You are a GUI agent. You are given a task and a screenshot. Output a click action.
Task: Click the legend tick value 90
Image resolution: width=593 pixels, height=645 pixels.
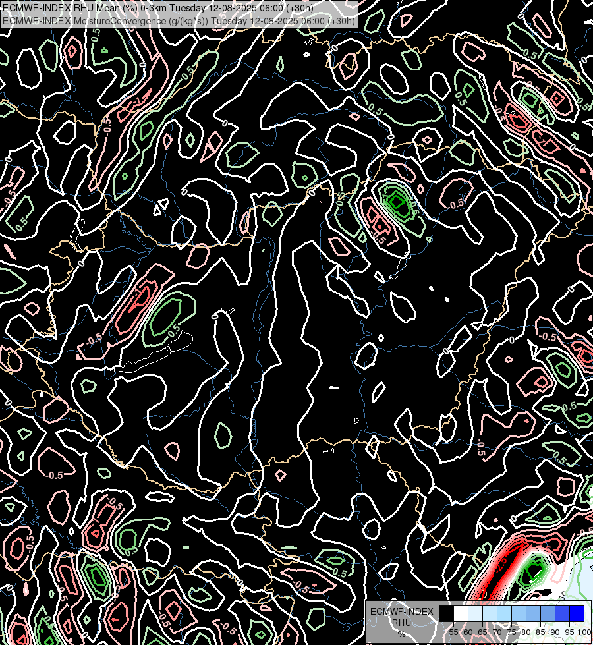click(555, 632)
